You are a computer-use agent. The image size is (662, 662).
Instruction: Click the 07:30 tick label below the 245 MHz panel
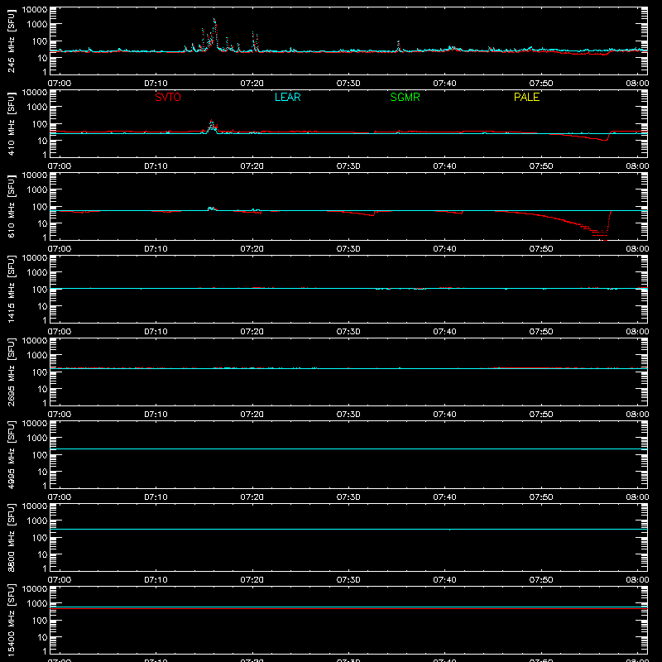point(348,84)
